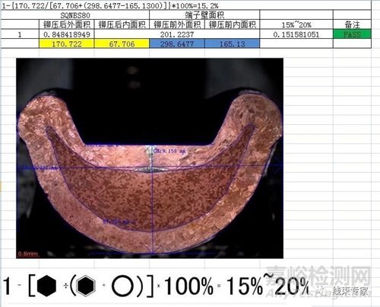Click the blue cell showing 165.13

click(232, 44)
